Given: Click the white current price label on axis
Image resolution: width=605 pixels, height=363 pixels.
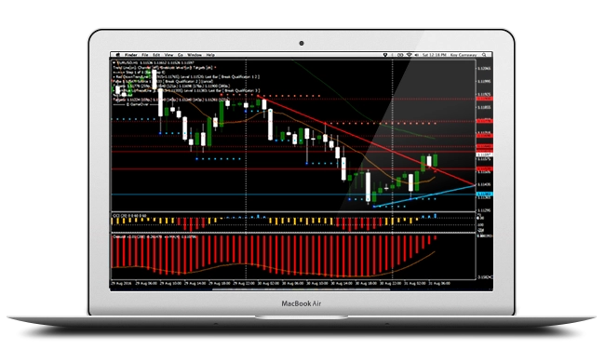Looking at the screenshot, I should [485, 155].
